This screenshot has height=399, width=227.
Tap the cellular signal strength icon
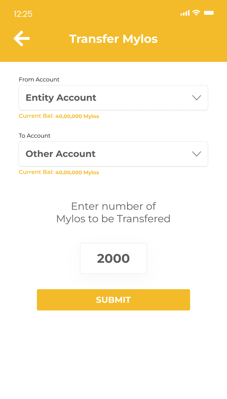tap(185, 13)
